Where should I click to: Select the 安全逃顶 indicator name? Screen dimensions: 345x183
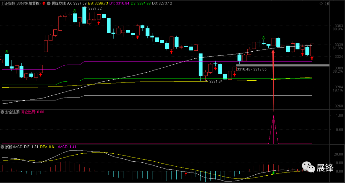point(12,112)
